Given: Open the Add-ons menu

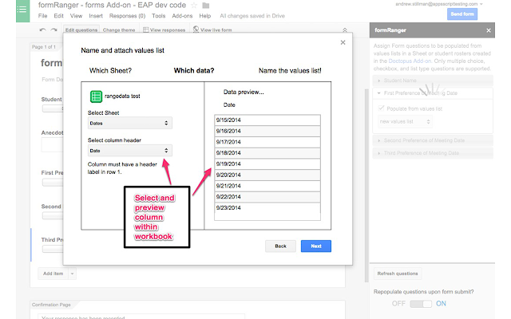Looking at the screenshot, I should pos(181,15).
